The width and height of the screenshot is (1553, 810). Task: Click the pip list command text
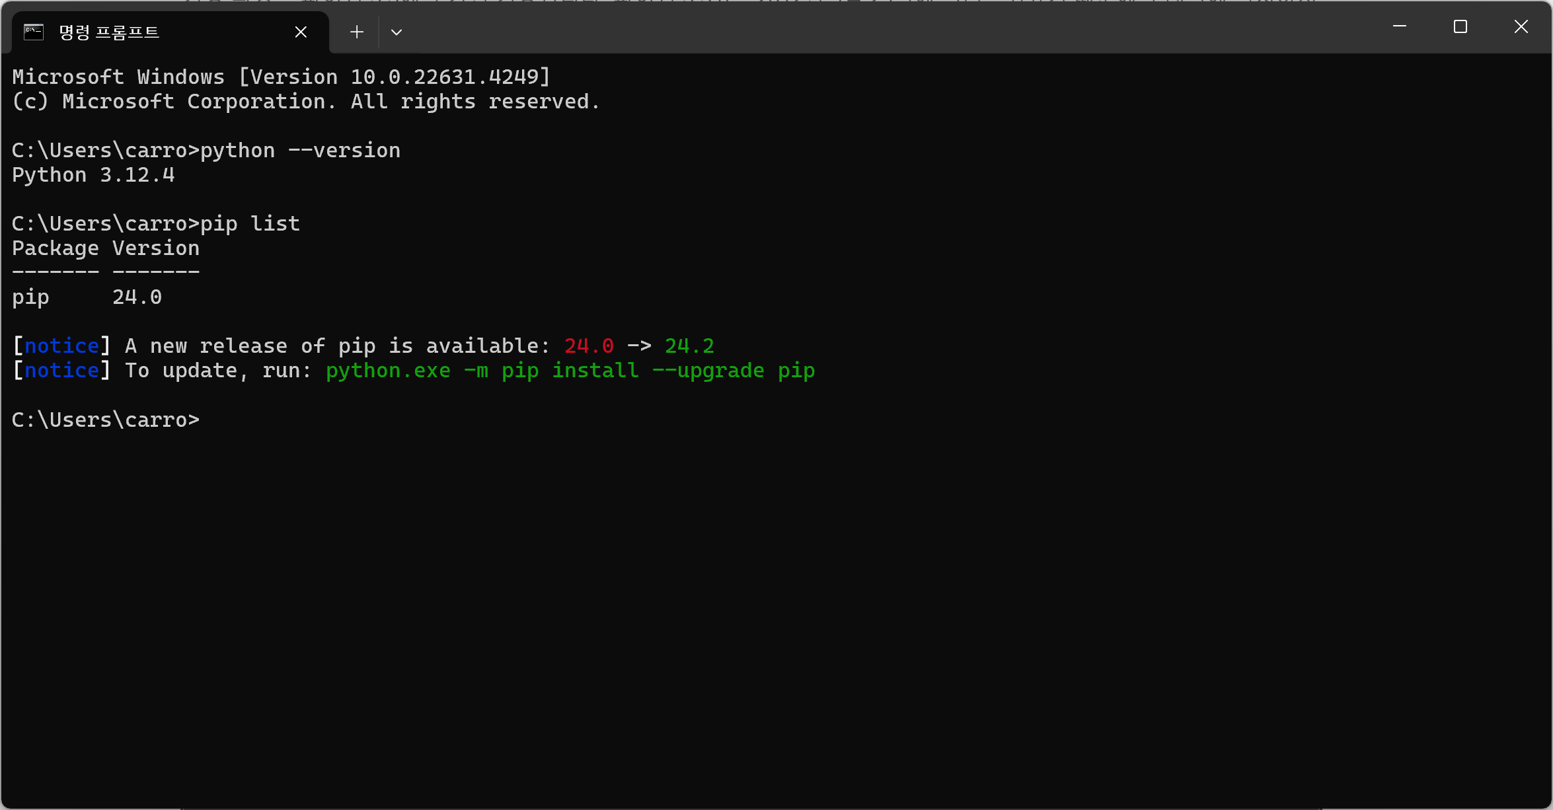(x=250, y=224)
